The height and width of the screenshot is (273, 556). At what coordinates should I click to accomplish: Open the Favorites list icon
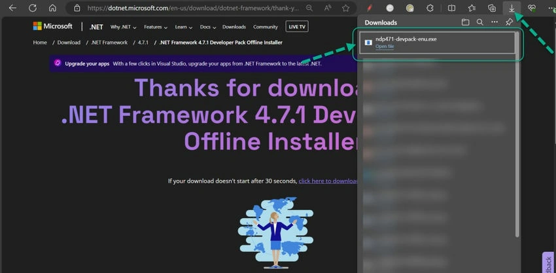tap(472, 8)
